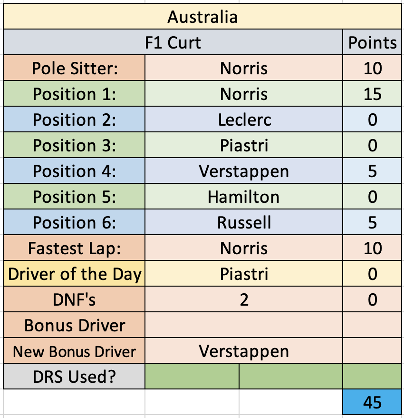This screenshot has width=404, height=418.
Task: Select the Fastest Lap label cell
Action: [x=74, y=248]
